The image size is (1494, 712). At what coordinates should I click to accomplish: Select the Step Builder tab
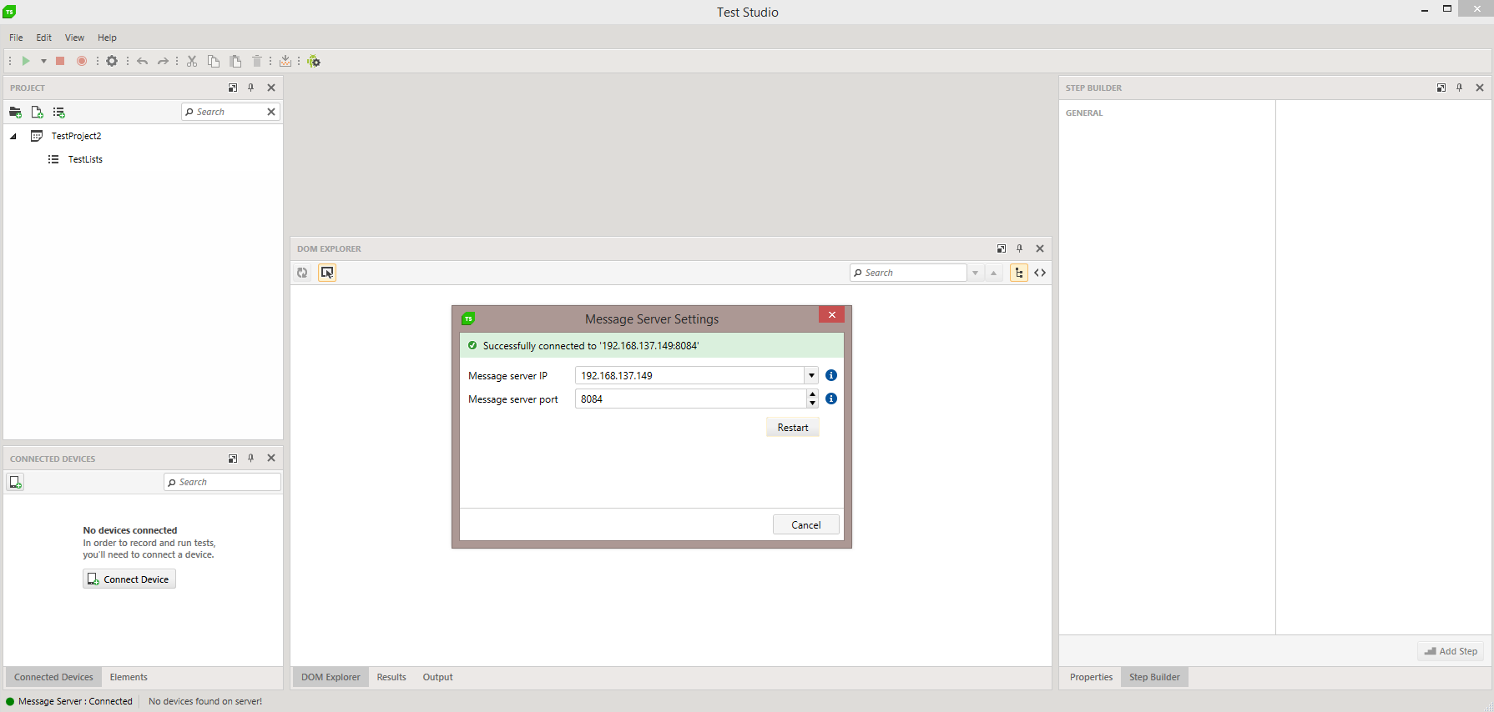click(1154, 677)
